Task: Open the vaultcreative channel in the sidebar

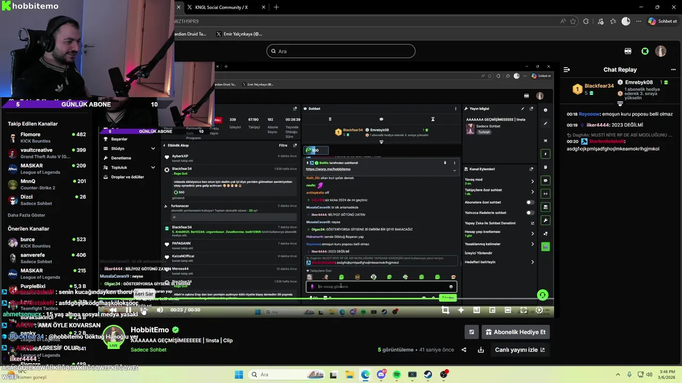Action: click(47, 153)
